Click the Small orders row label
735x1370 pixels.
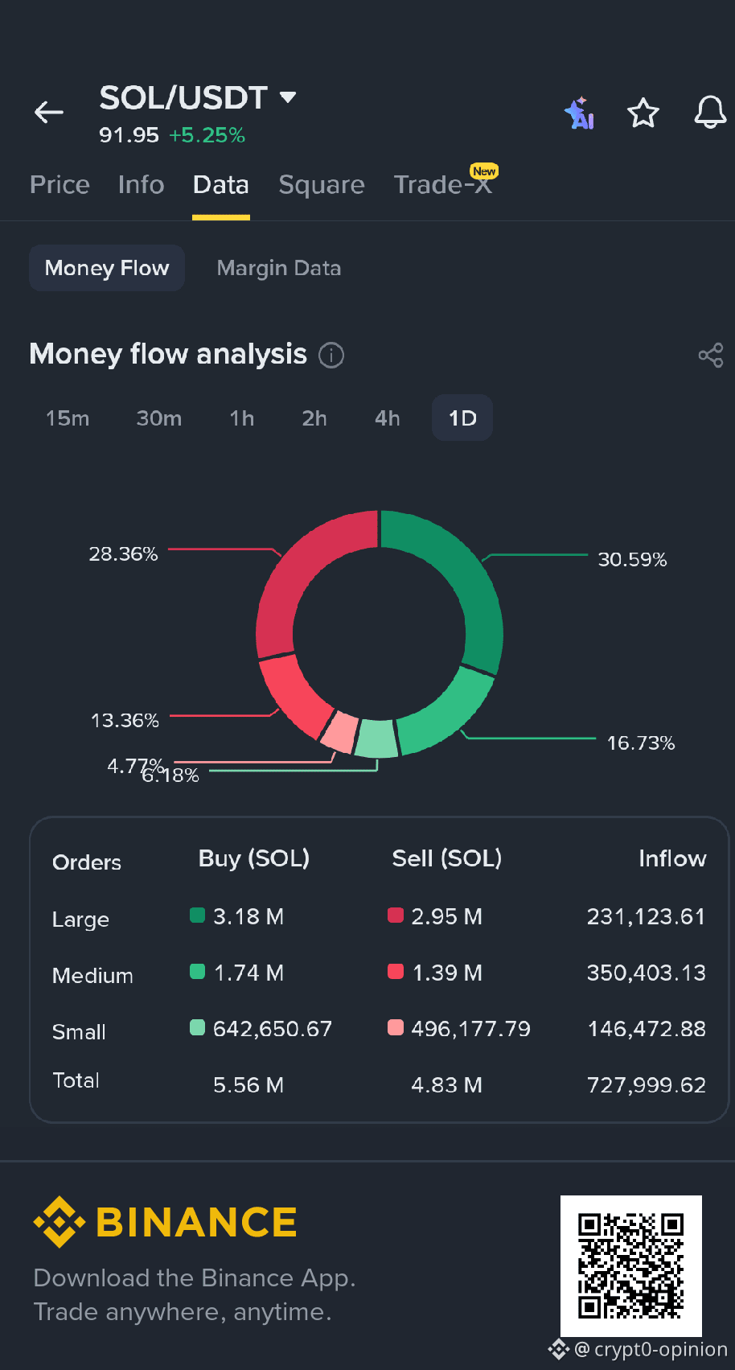79,1032
